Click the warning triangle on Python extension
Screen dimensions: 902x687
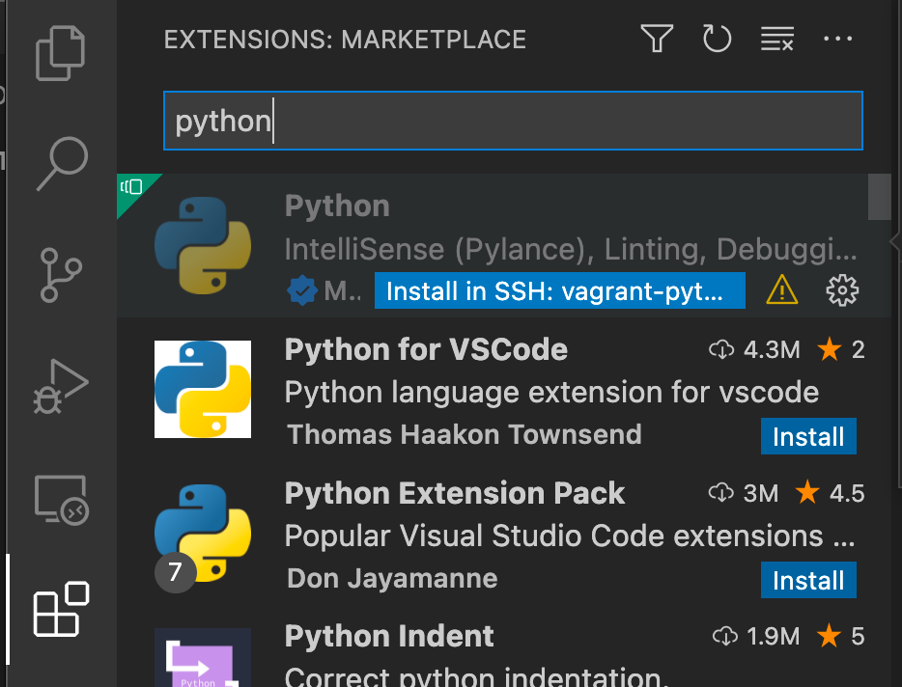tap(782, 289)
